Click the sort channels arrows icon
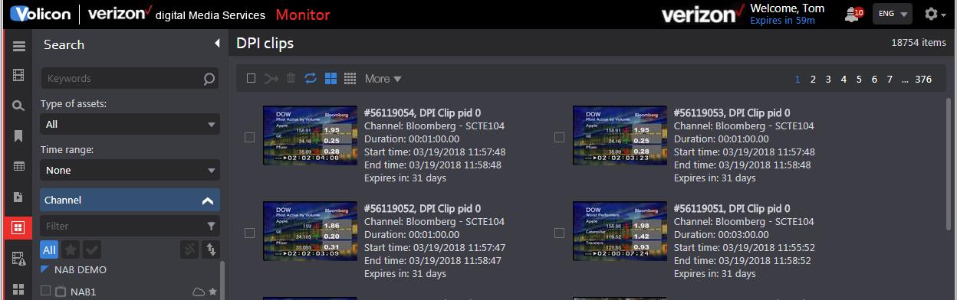This screenshot has height=300, width=957. coord(212,249)
